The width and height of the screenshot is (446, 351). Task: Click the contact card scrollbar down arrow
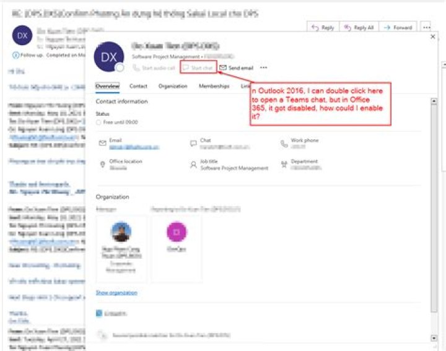[434, 338]
